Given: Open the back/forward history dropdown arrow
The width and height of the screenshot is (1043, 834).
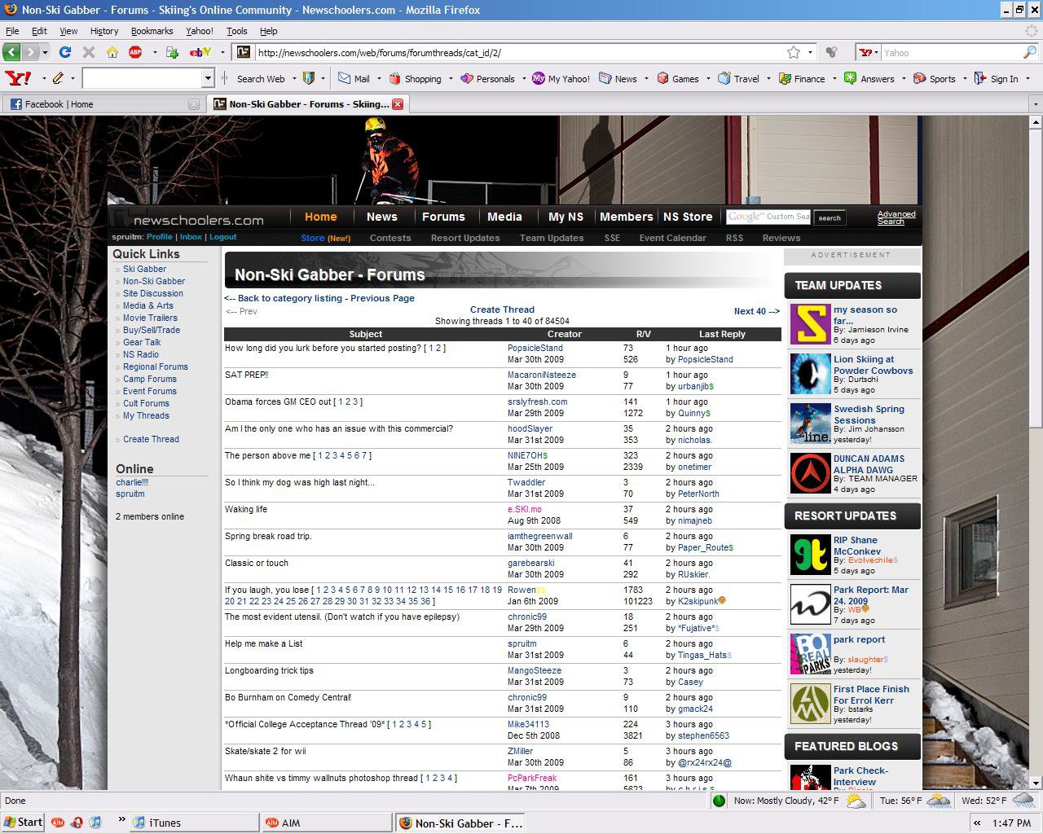Looking at the screenshot, I should tap(45, 52).
